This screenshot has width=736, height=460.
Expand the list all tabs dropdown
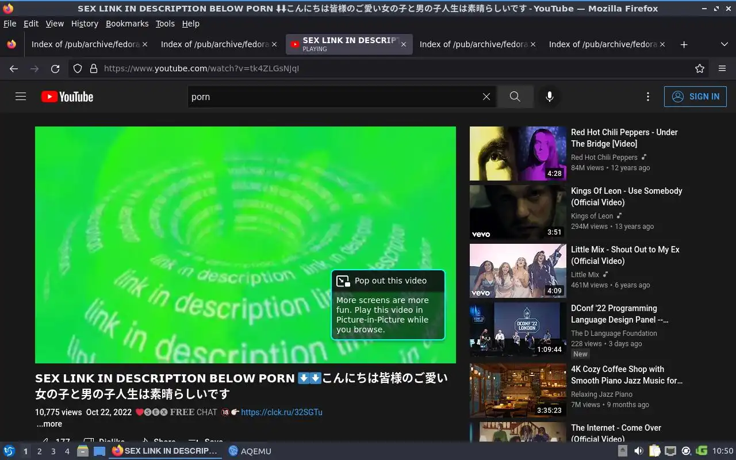724,44
